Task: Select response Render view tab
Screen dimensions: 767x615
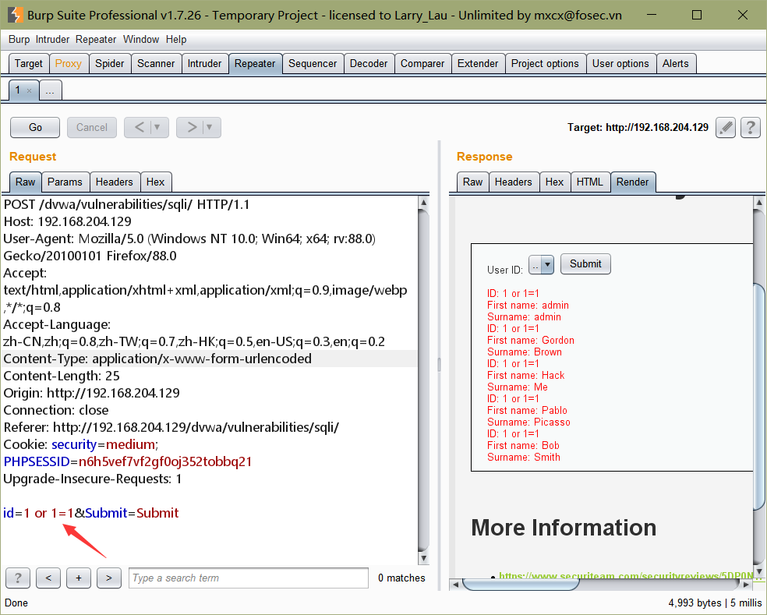Action: click(632, 182)
